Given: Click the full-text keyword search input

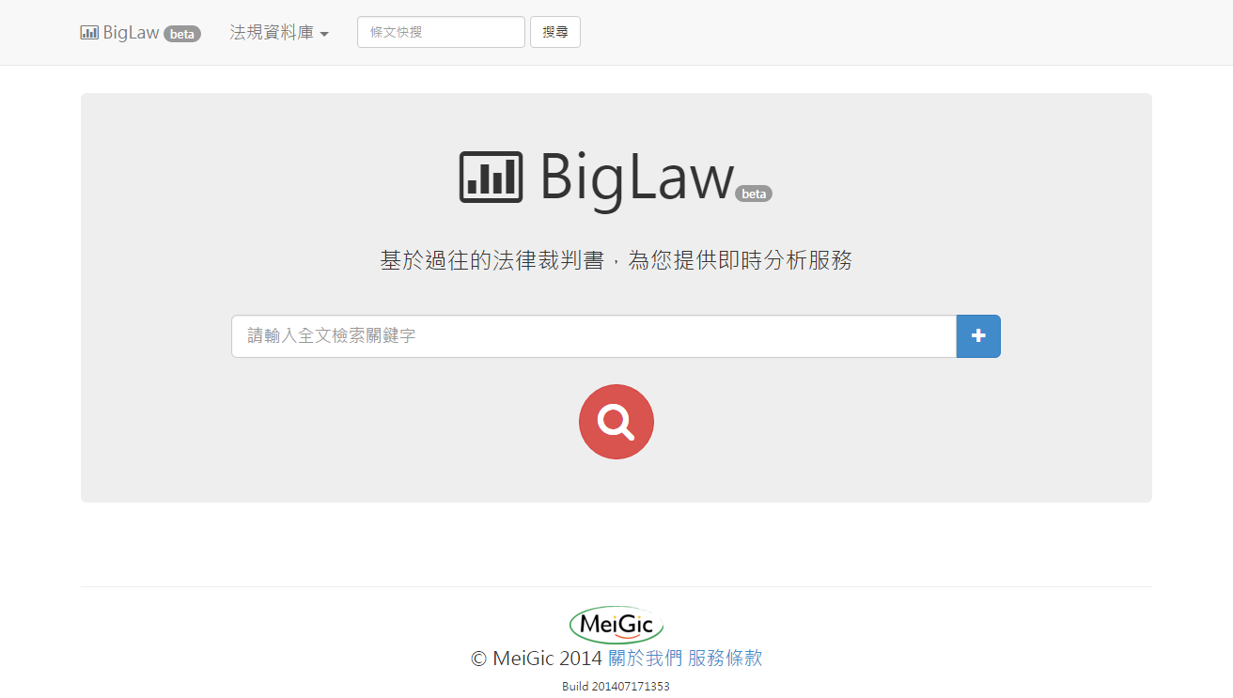Looking at the screenshot, I should click(x=594, y=336).
